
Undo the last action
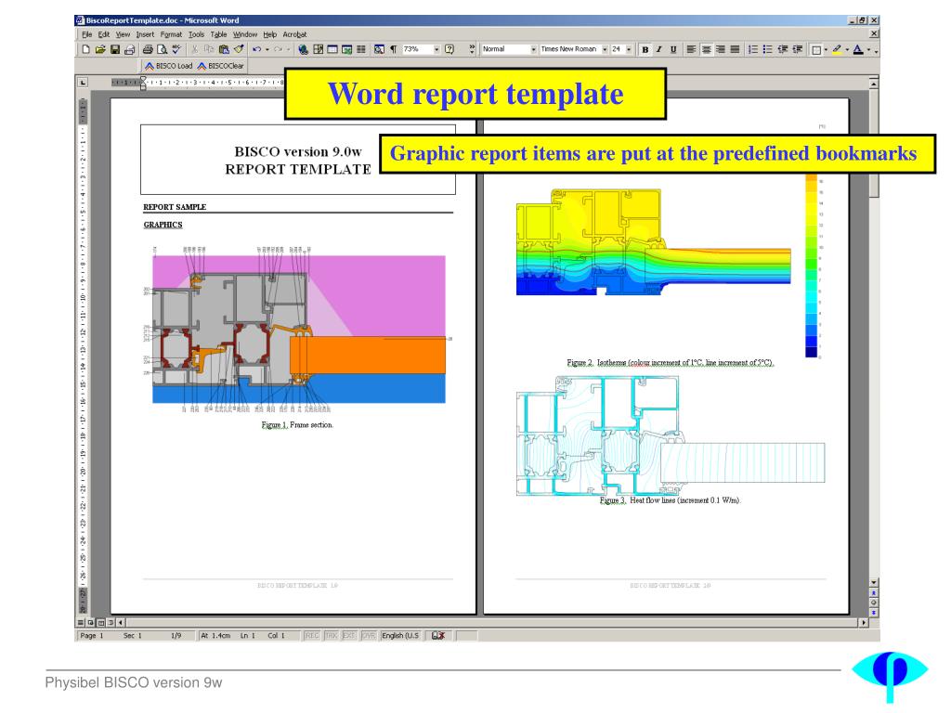pos(257,49)
